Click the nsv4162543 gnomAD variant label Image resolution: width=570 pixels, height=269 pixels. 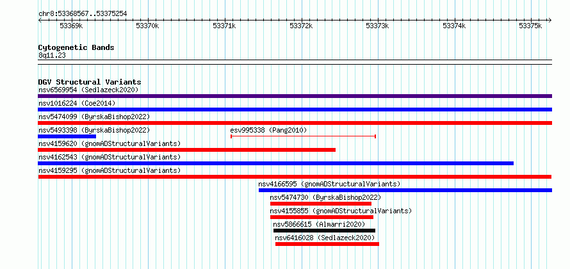[x=110, y=157]
